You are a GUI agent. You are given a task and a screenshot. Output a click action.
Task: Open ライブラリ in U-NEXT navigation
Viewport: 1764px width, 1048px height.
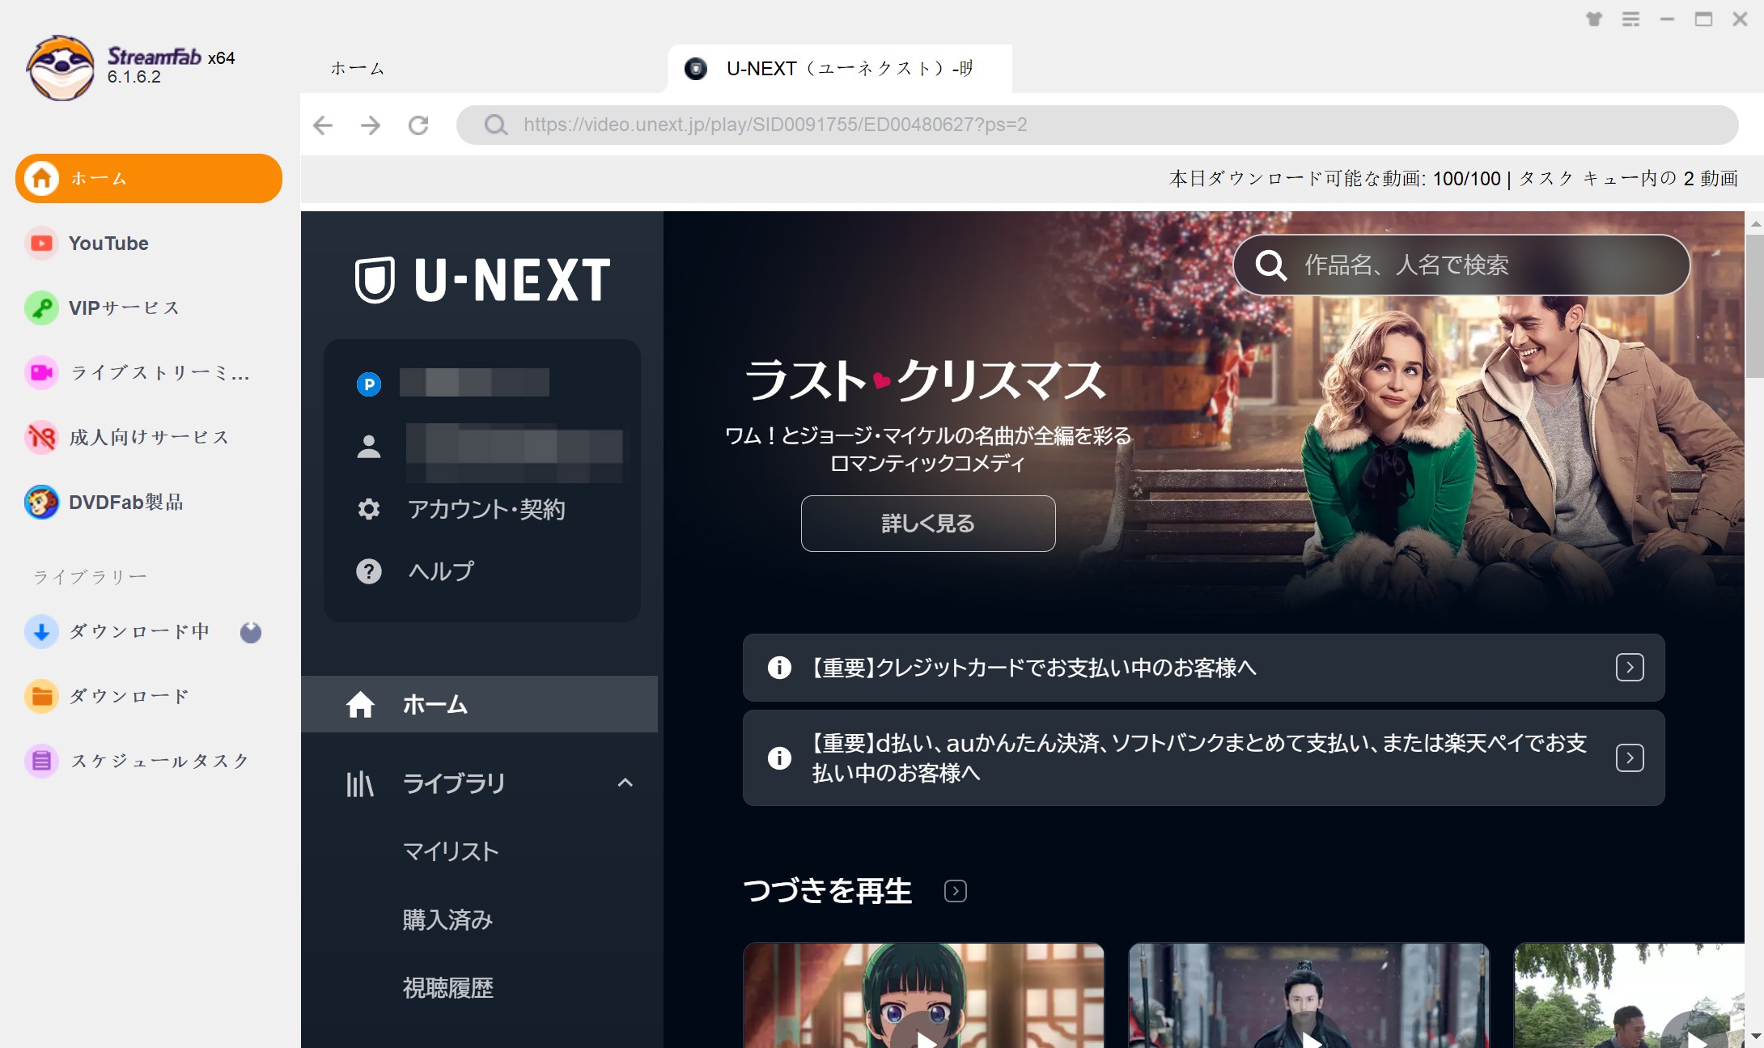pos(454,783)
